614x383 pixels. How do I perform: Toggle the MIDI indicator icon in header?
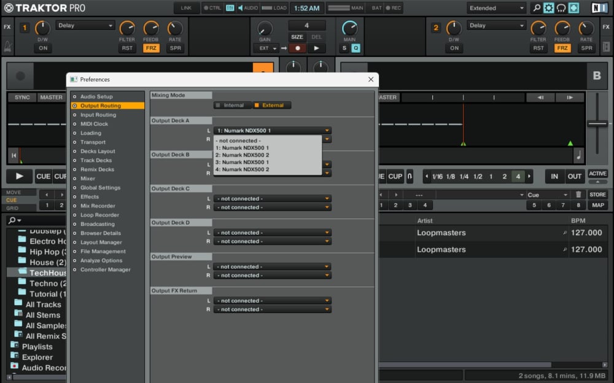click(230, 8)
